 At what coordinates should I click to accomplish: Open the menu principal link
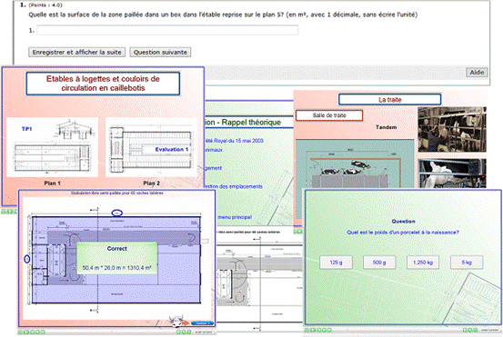coord(235,217)
